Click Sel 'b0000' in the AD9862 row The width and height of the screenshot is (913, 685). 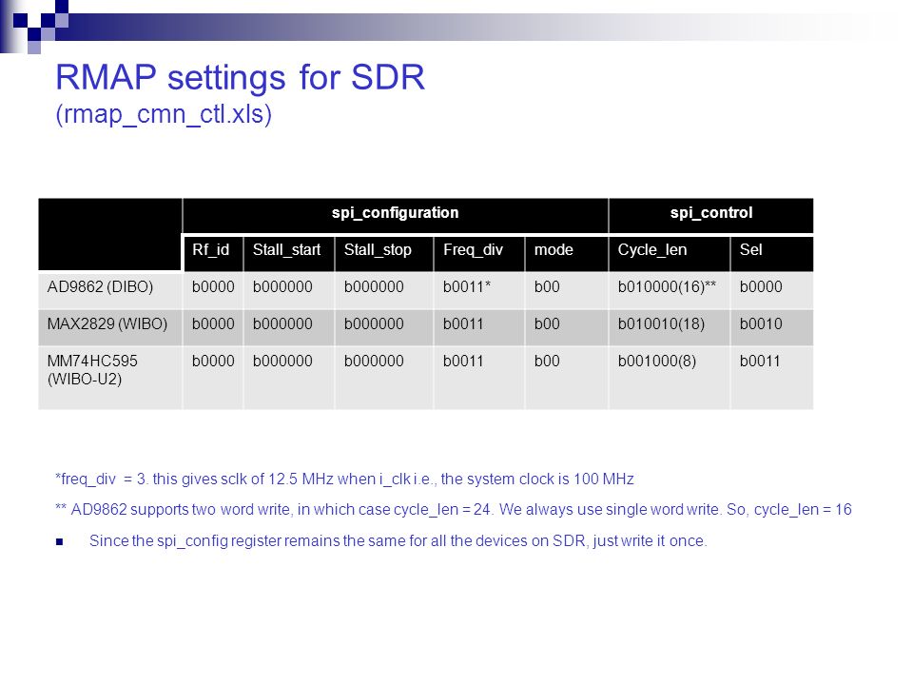[761, 287]
